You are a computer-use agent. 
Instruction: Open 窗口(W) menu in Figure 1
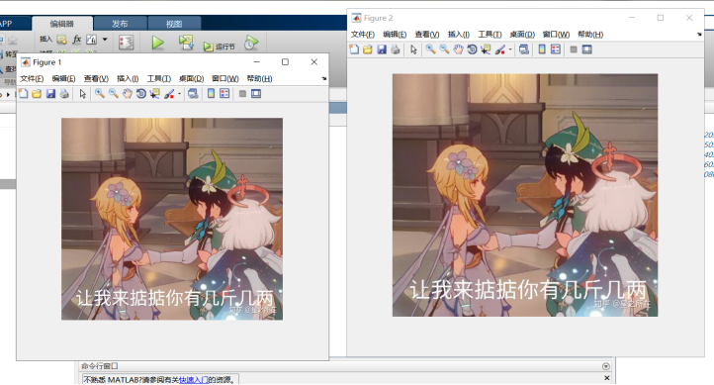point(225,79)
